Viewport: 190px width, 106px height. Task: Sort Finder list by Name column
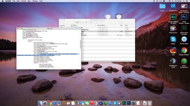tap(84, 25)
